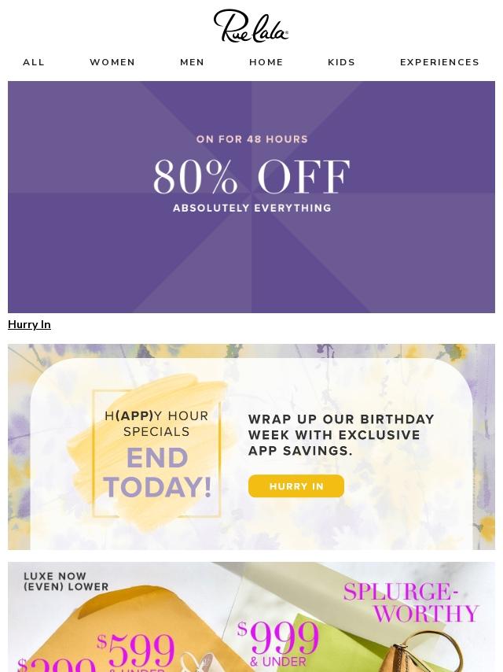503x672 pixels.
Task: Open the ALL navigation item
Action: [x=34, y=62]
